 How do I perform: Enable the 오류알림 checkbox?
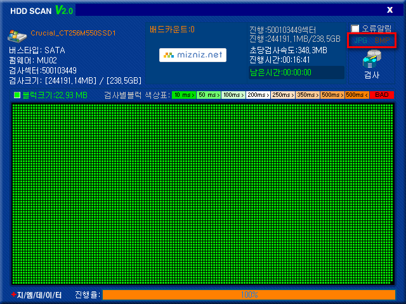[x=355, y=28]
